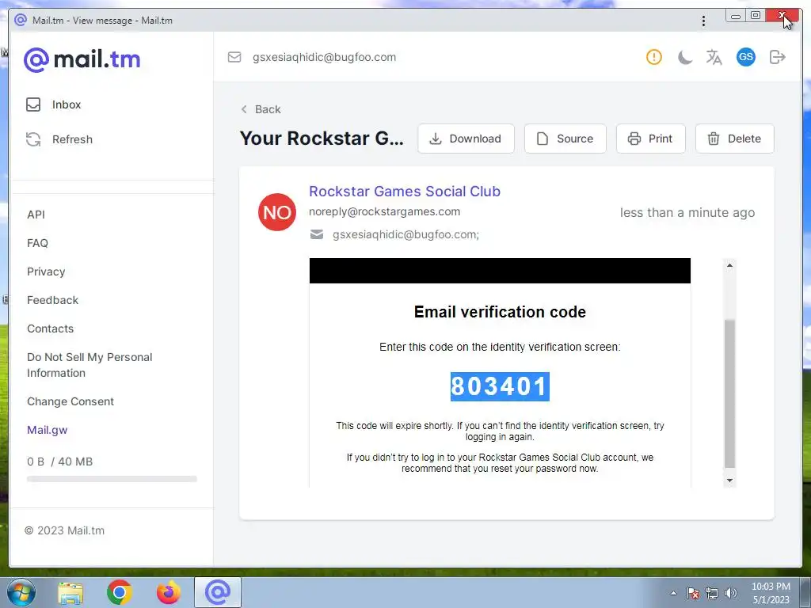811x608 pixels.
Task: Click the Mail.tm taskbar button
Action: [x=218, y=592]
